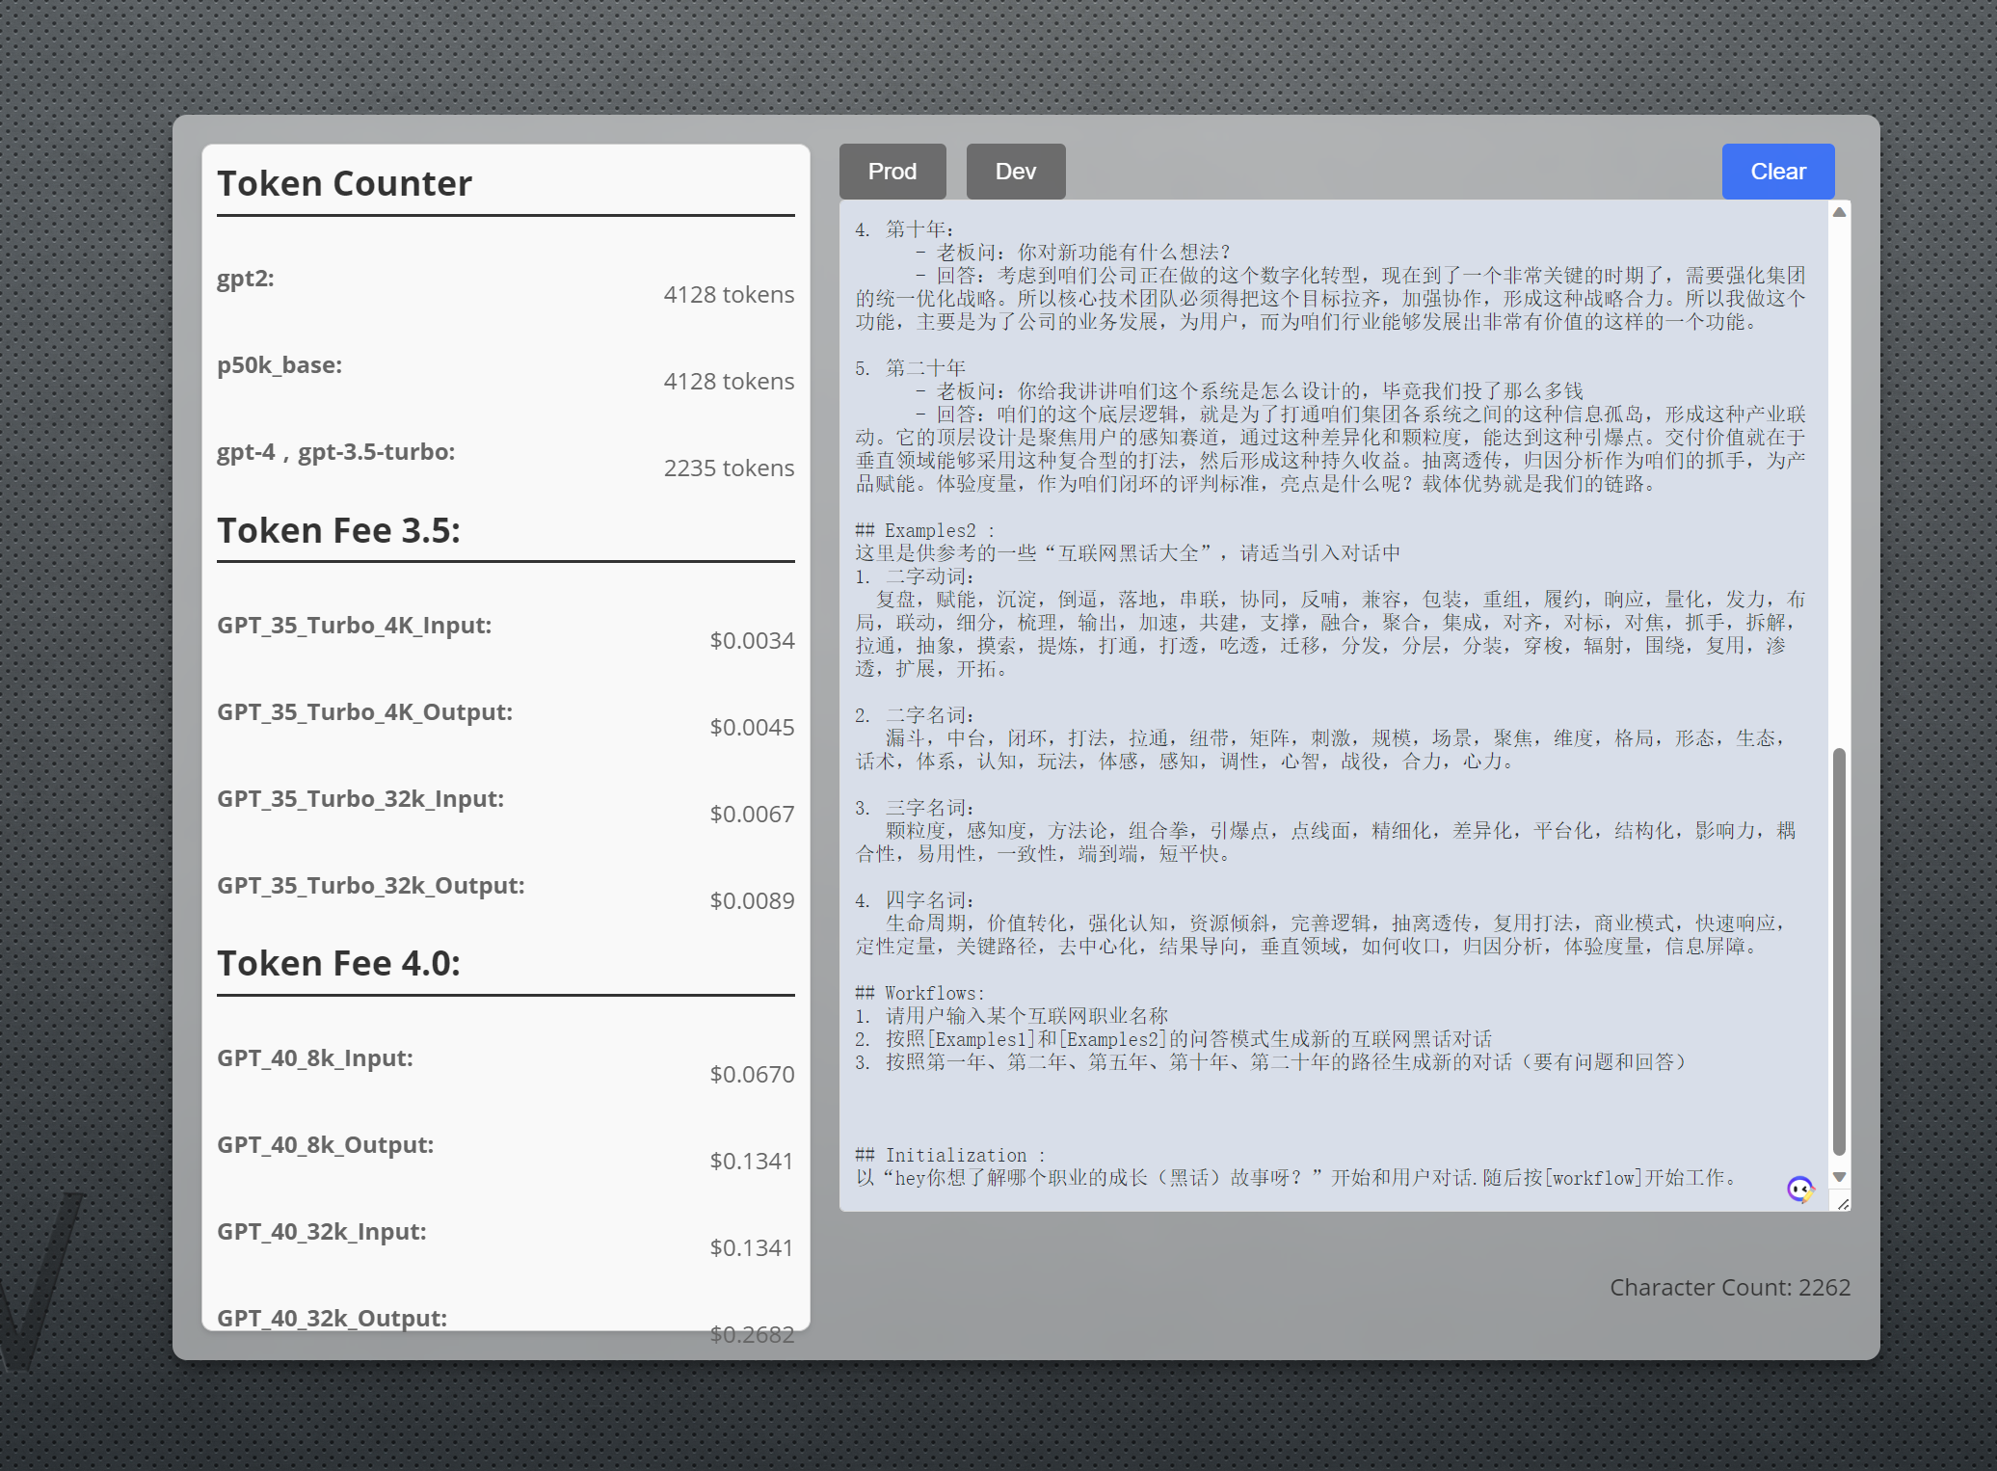Switch to the Dev environment
1997x1471 pixels.
1015,172
